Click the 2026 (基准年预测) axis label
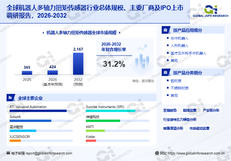Image resolution: width=231 pixels, height=161 pixels. tap(53, 82)
